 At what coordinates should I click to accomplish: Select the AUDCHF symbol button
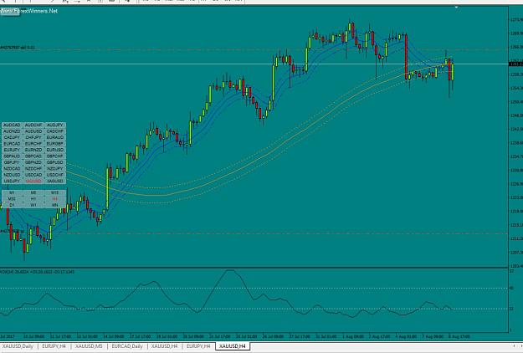coord(33,125)
